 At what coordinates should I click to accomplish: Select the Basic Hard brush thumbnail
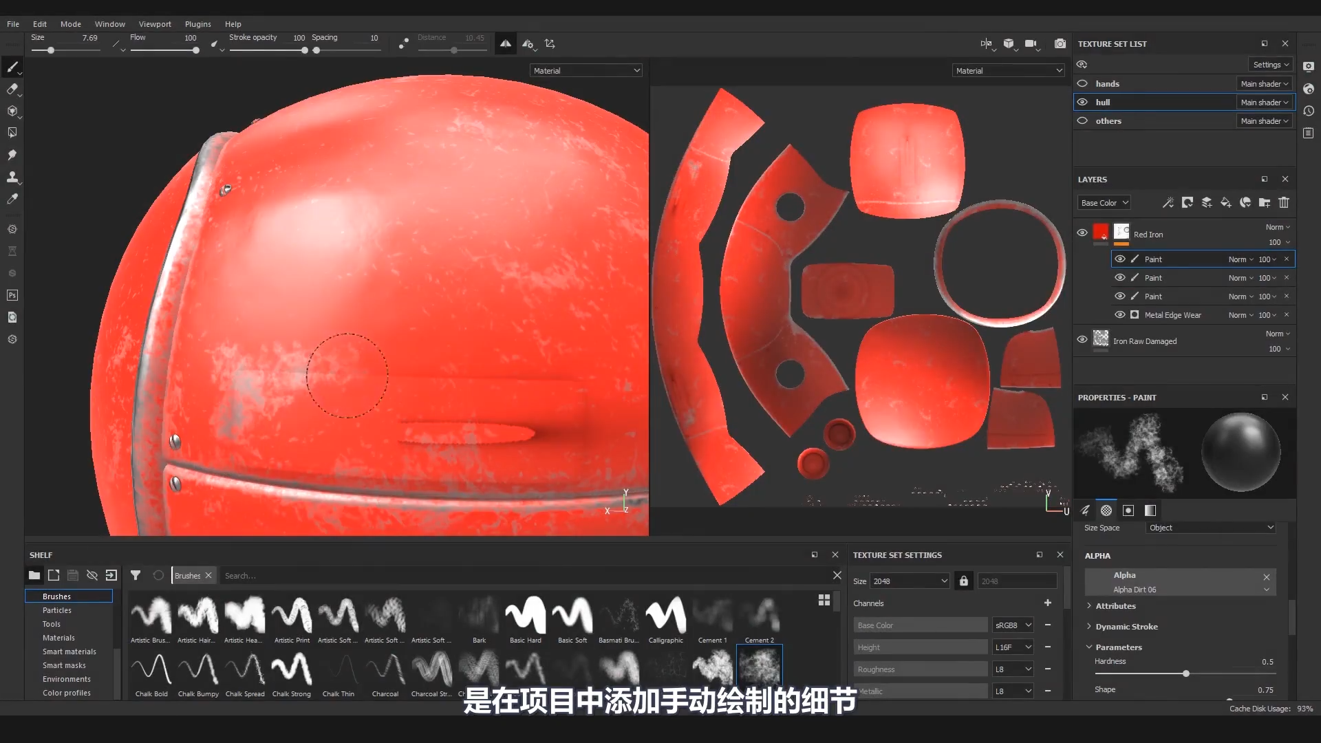pyautogui.click(x=525, y=619)
